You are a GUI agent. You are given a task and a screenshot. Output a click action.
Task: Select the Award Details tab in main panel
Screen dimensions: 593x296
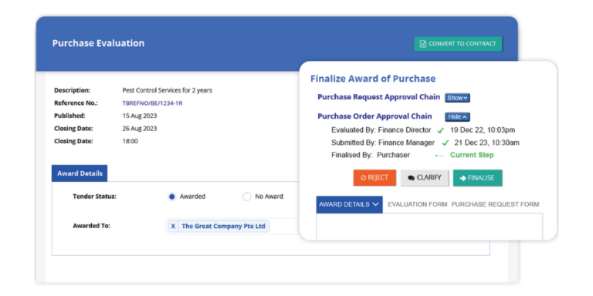(x=80, y=173)
